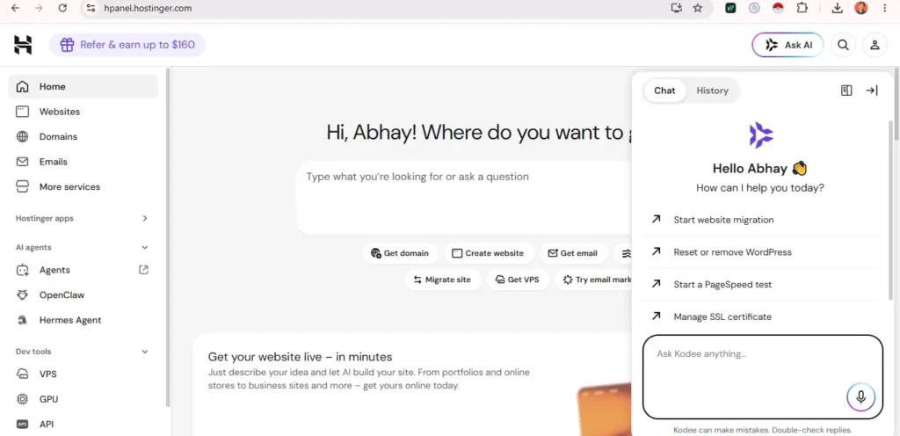Open OpenClaw in the sidebar

(83, 295)
